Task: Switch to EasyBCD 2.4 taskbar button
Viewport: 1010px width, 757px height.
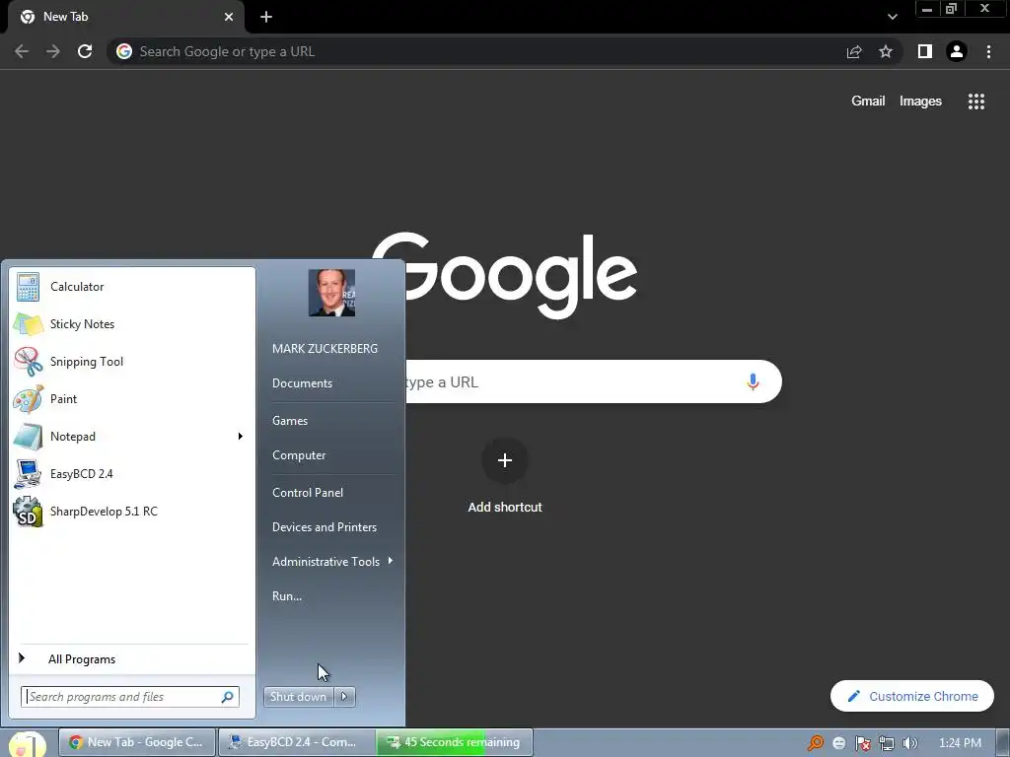Action: click(296, 742)
